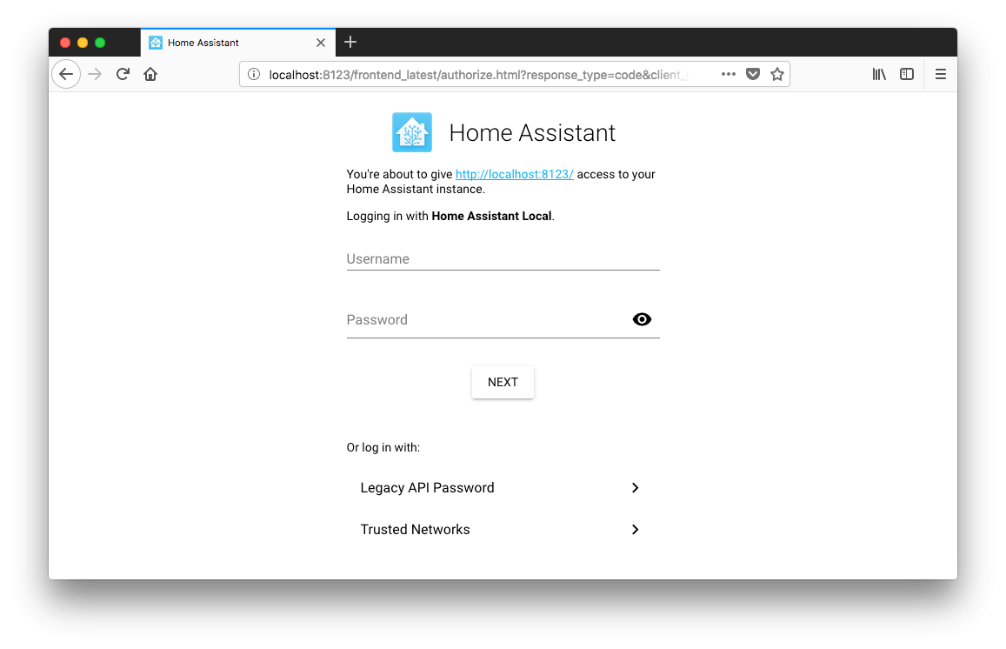This screenshot has width=1006, height=649.
Task: Click the green maximize window button
Action: coord(100,43)
